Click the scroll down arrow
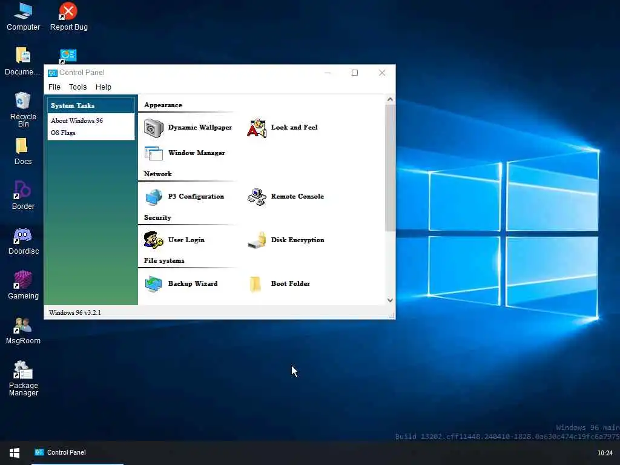The image size is (620, 465). 390,300
